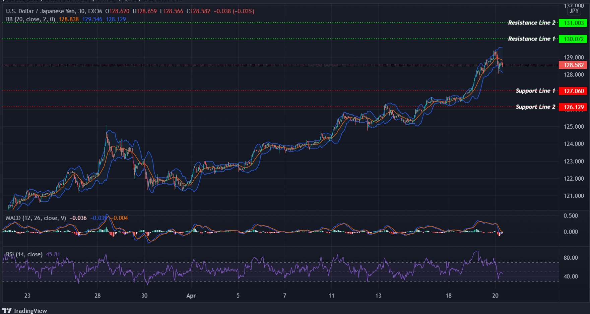Select the MACD (12, 26, close, 9) legend
Screen dimensions: 590x314
(x=35, y=218)
